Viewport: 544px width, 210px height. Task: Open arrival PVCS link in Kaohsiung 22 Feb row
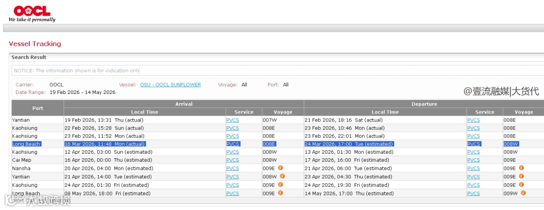click(x=232, y=128)
